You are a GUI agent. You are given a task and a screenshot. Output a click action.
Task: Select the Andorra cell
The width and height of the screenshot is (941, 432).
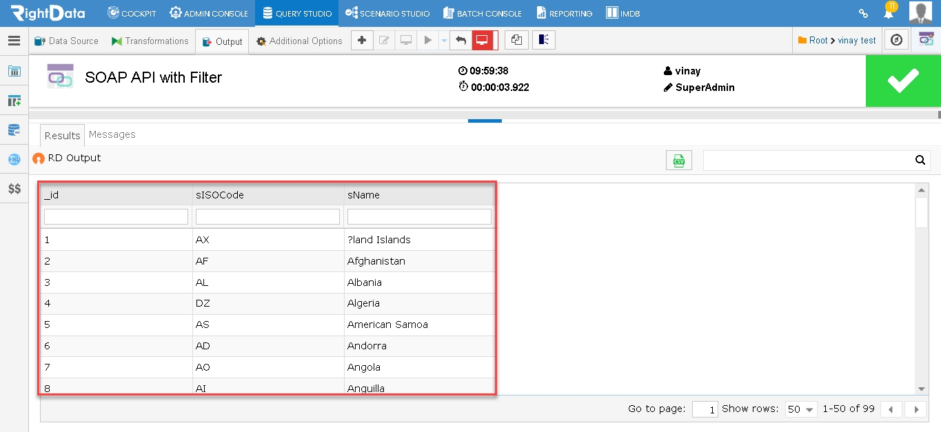coord(419,346)
